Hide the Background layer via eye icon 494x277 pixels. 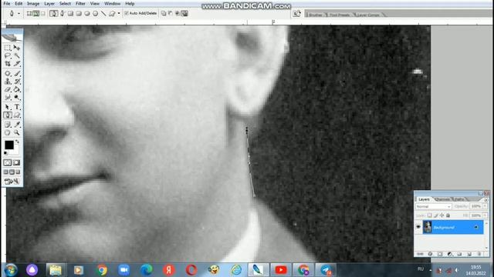point(418,227)
